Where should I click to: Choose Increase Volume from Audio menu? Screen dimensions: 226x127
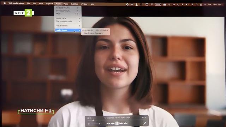68,8
